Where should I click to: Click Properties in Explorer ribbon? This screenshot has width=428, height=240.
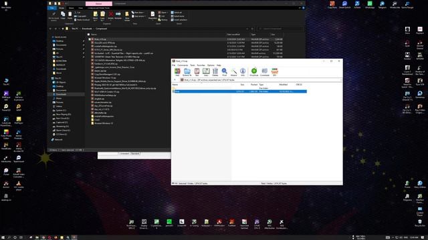click(x=152, y=15)
